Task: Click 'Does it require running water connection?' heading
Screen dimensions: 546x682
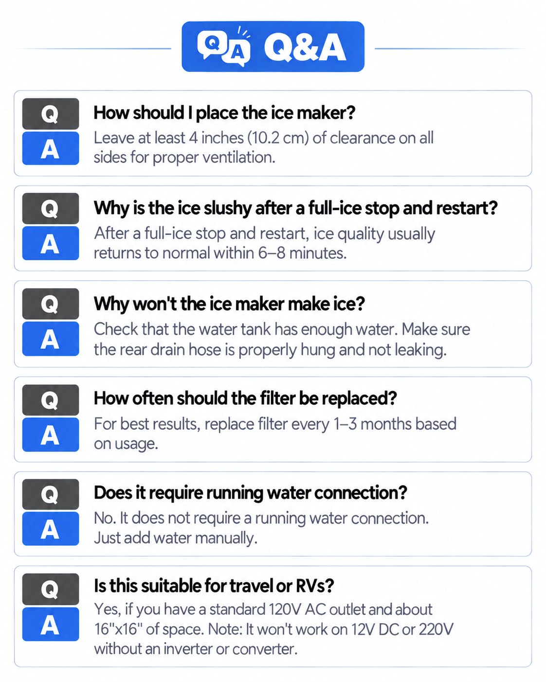Action: (250, 493)
